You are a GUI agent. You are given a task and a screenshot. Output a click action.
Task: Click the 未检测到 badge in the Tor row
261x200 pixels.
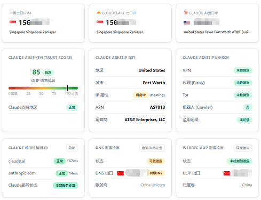point(243,95)
